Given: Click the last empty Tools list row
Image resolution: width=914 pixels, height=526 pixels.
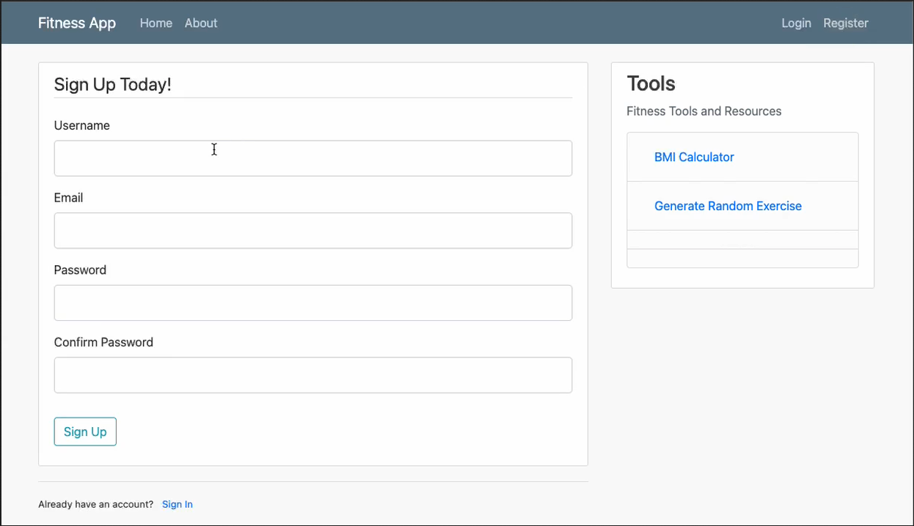Looking at the screenshot, I should (x=742, y=259).
